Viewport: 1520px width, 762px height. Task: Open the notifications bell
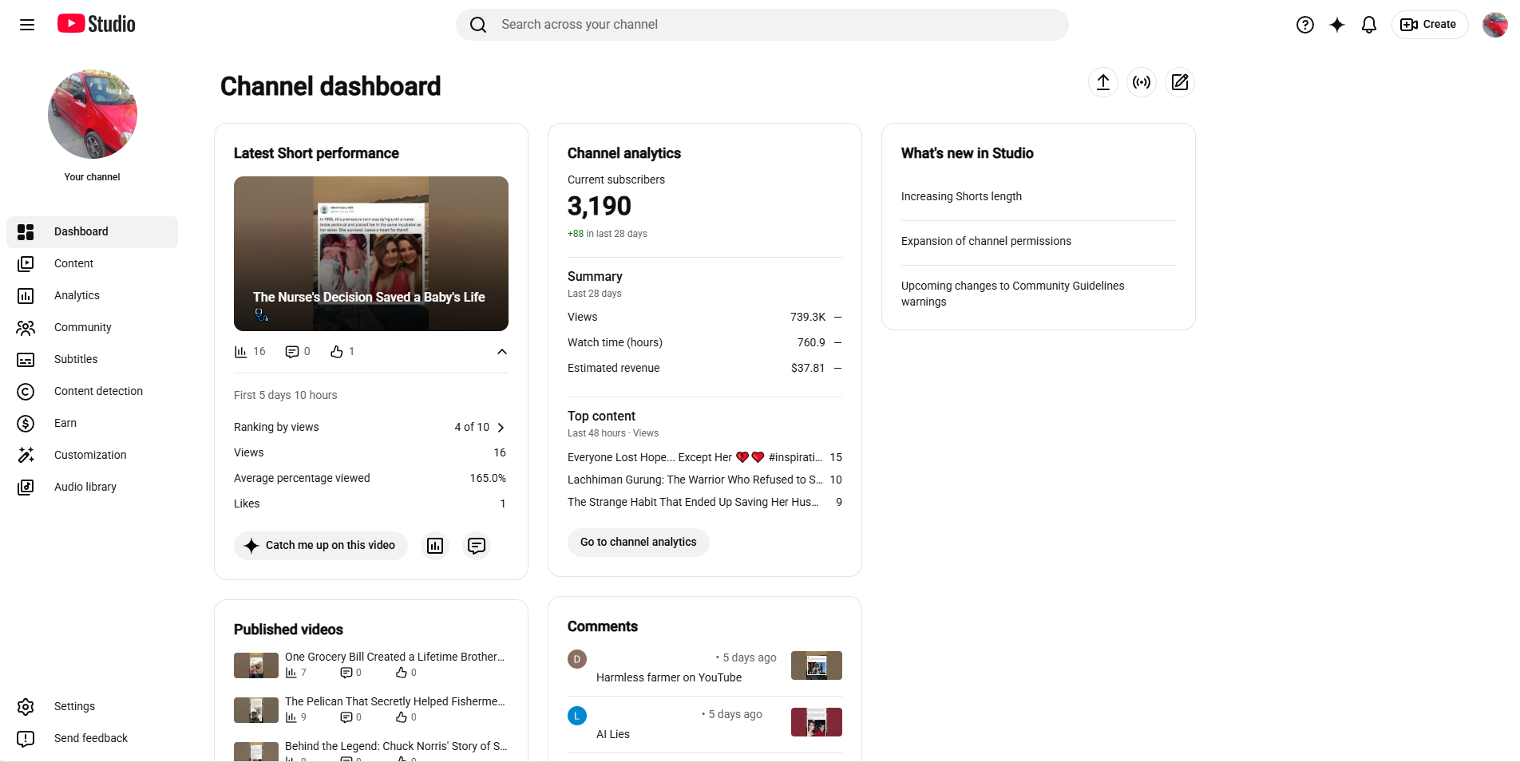pyautogui.click(x=1369, y=25)
